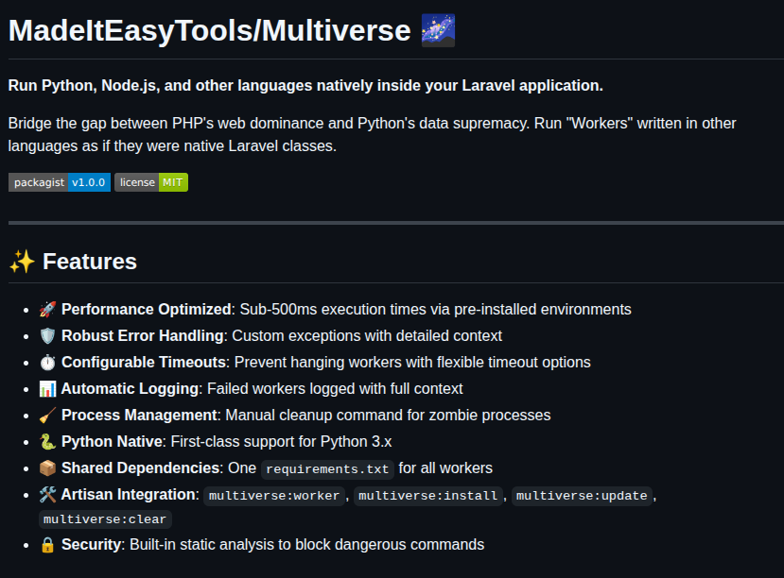The height and width of the screenshot is (578, 784).
Task: Click the 'Security' bold label
Action: (x=91, y=545)
